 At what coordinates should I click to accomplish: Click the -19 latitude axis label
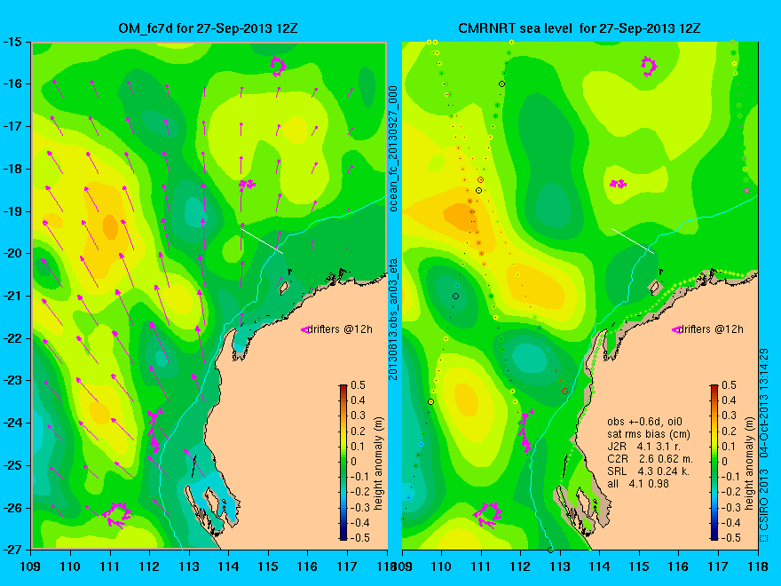coord(12,210)
